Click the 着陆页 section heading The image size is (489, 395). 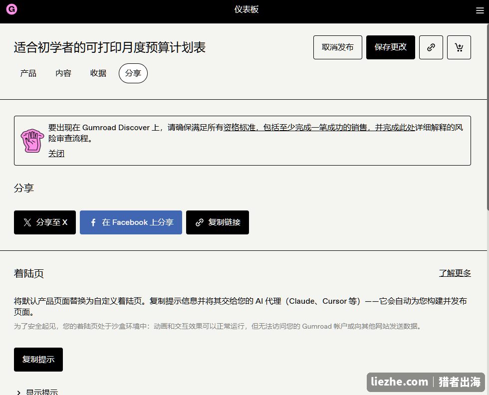tap(29, 273)
